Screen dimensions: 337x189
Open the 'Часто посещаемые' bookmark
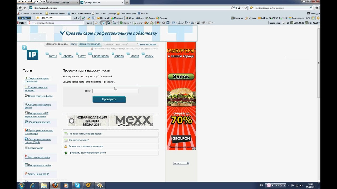pyautogui.click(x=79, y=13)
